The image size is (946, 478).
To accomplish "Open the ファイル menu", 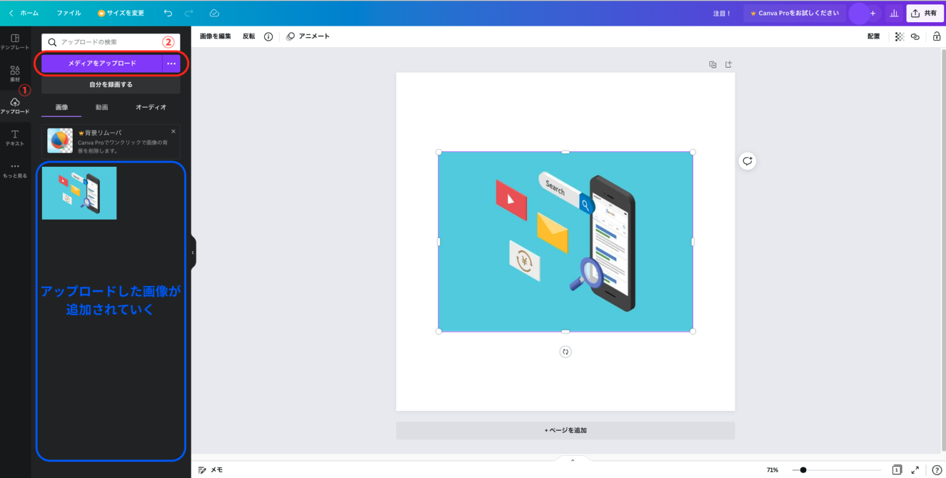I will (x=68, y=12).
